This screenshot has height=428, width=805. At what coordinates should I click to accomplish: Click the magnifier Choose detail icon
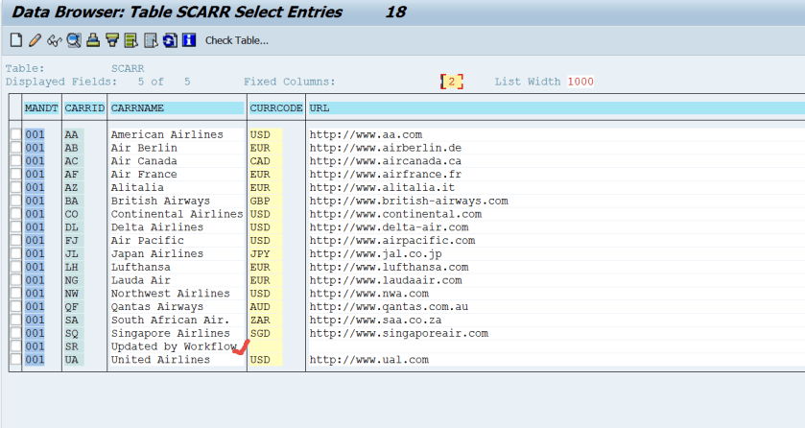[74, 40]
